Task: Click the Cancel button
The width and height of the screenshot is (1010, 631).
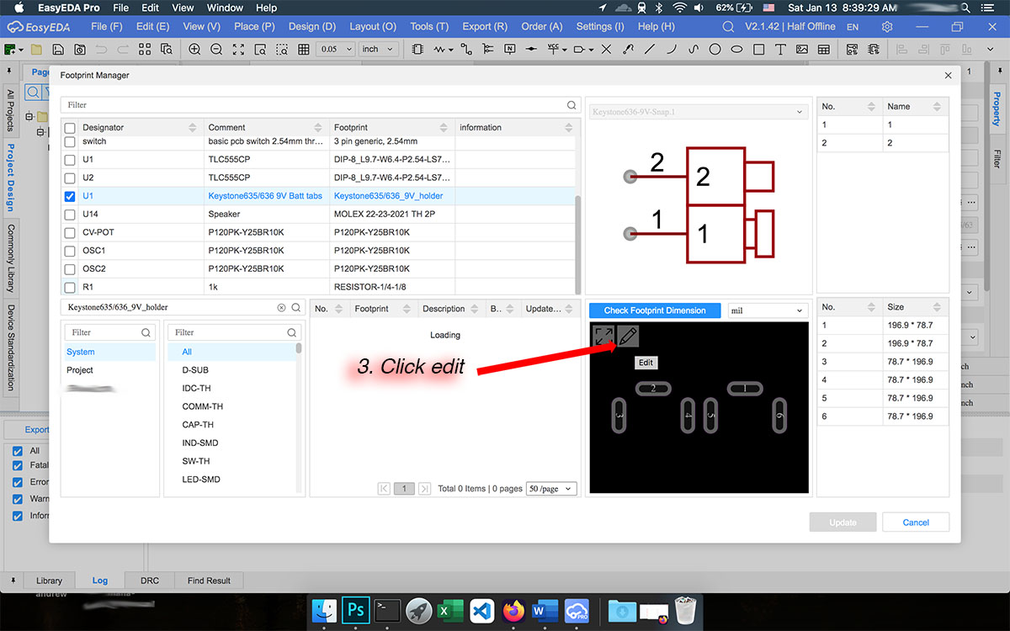Action: tap(916, 522)
